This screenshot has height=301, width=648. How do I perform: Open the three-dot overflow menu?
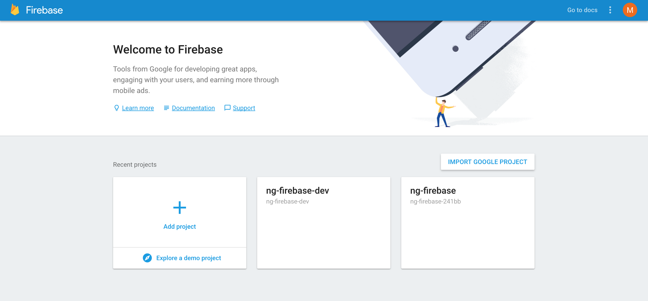pyautogui.click(x=610, y=10)
